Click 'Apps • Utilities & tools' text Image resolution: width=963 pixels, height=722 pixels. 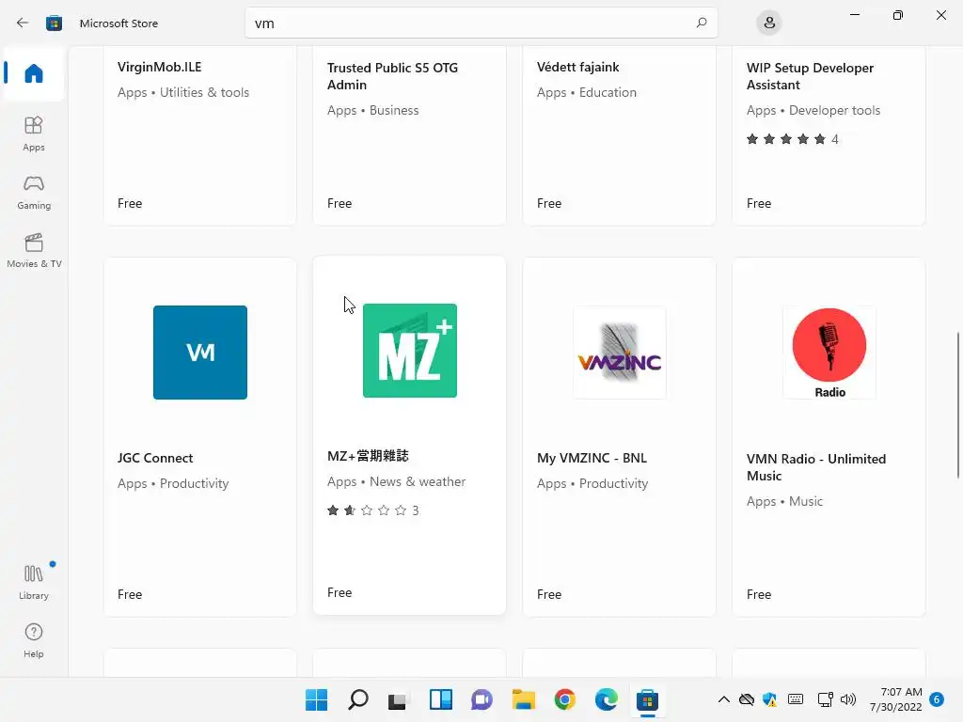click(x=183, y=93)
